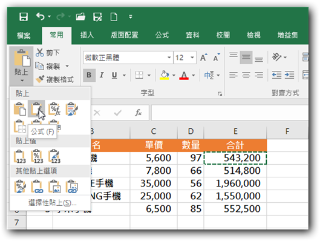The height and width of the screenshot is (241, 320).
Task: Toggle Italic formatting
Action: pos(102,75)
